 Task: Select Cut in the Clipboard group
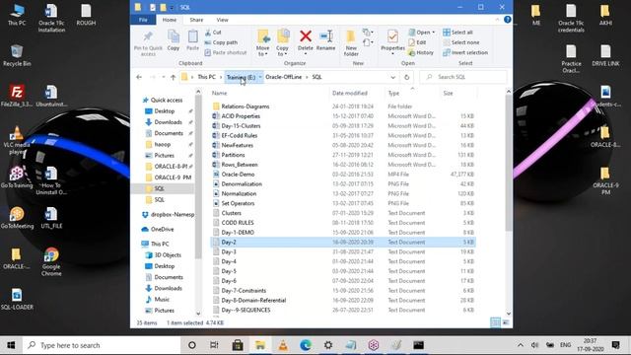coord(213,33)
